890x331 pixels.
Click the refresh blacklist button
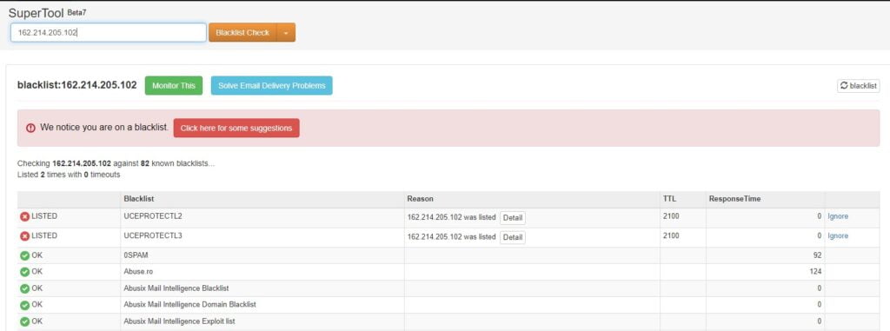click(x=858, y=86)
